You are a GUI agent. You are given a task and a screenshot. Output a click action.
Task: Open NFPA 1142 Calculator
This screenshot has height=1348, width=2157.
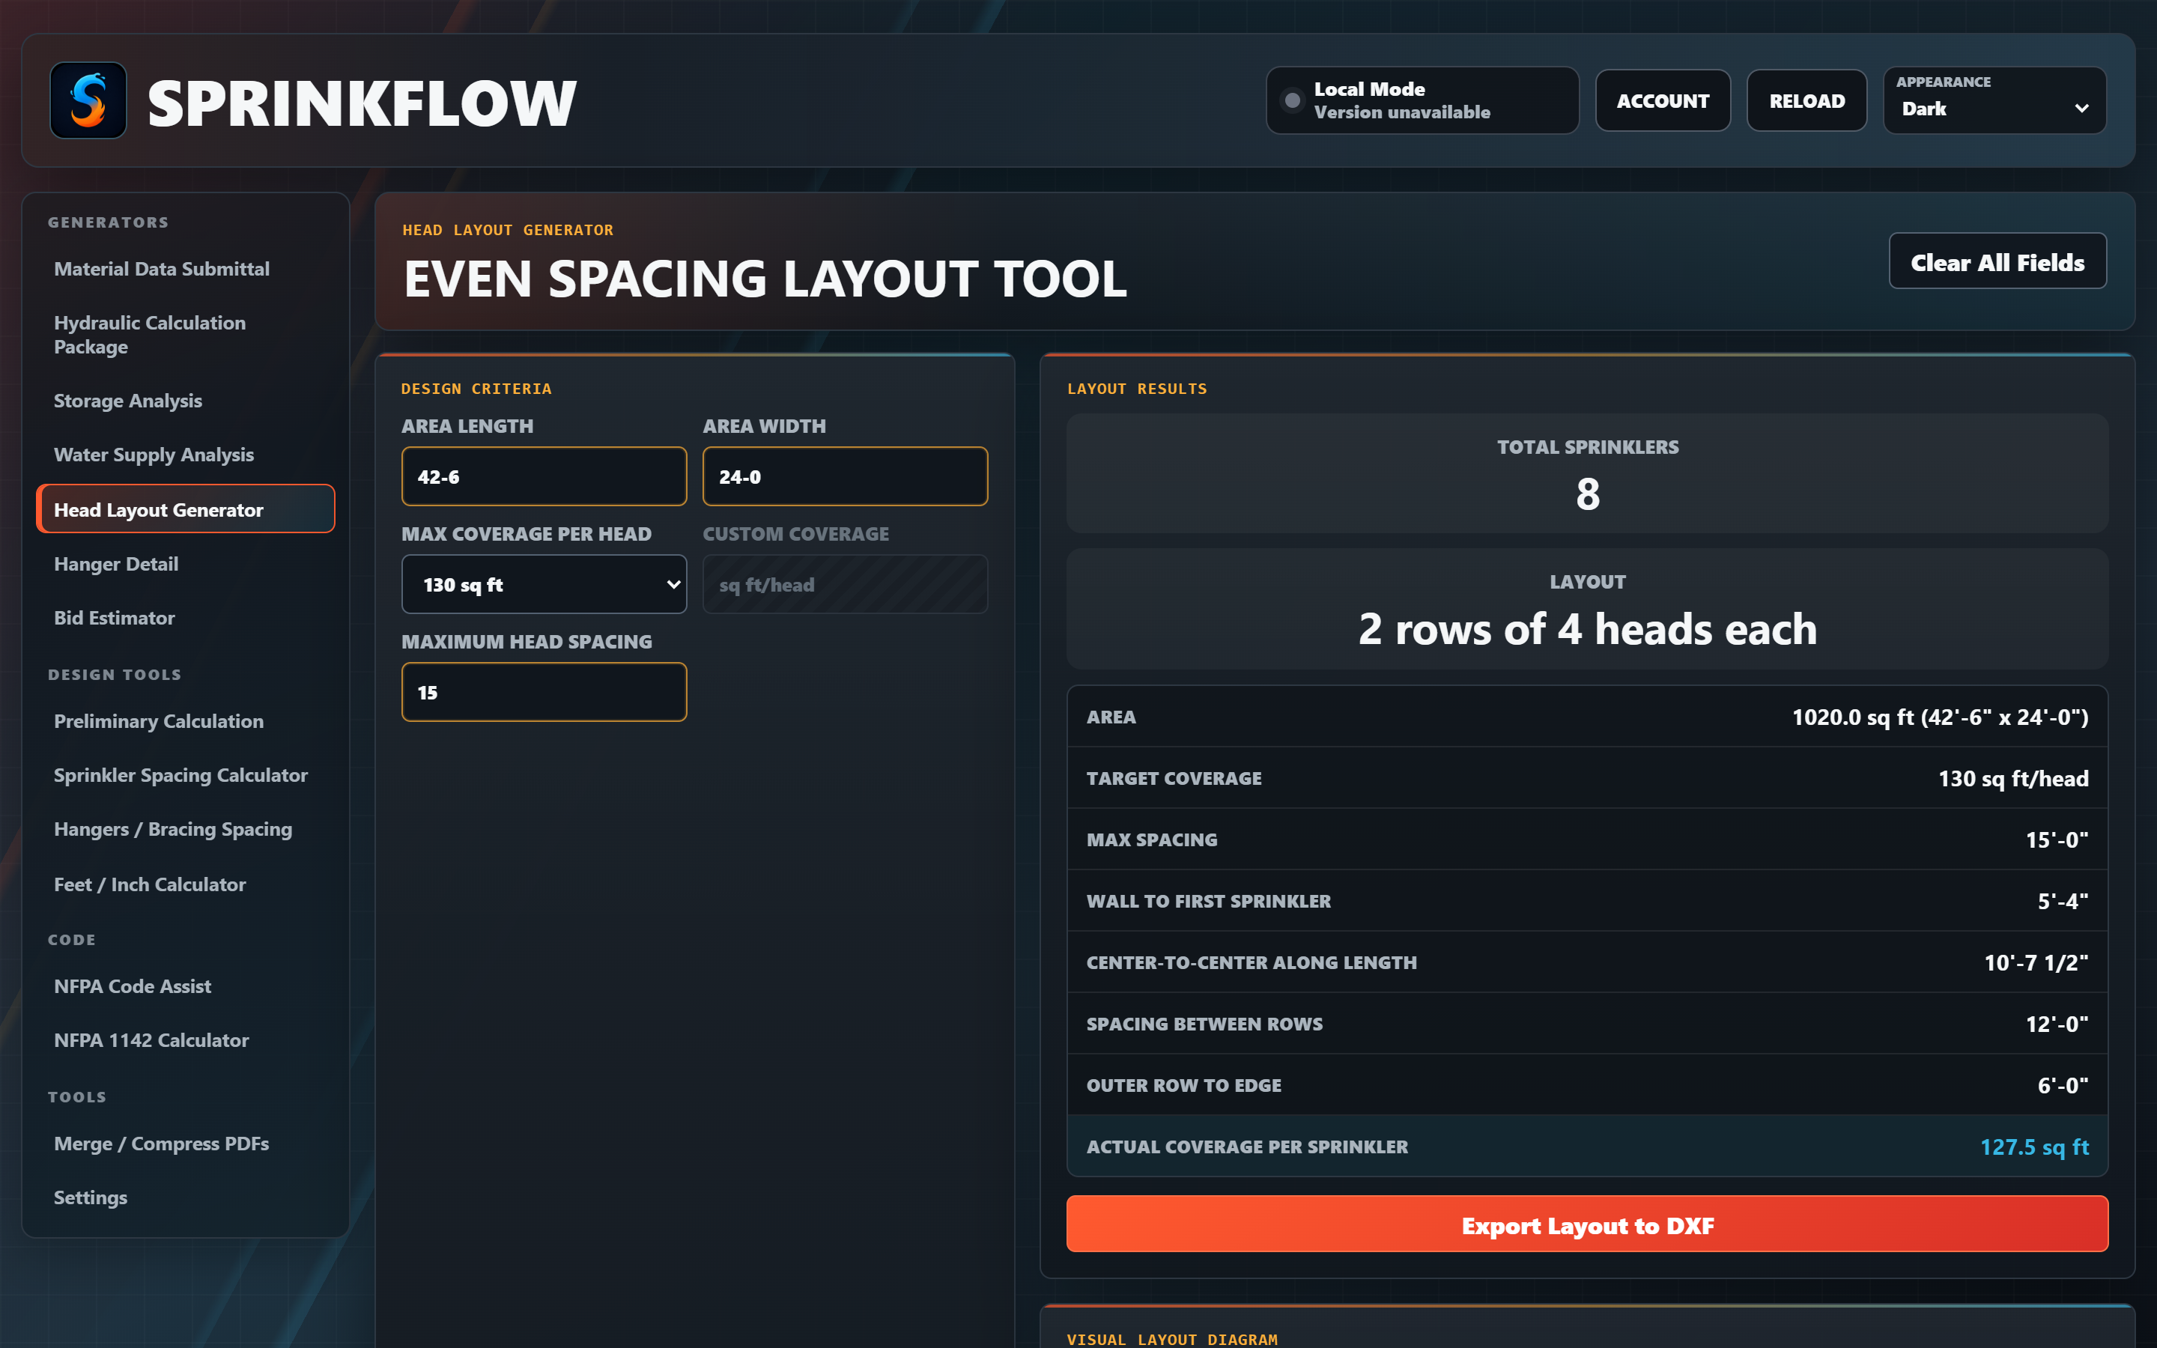[x=186, y=1040]
